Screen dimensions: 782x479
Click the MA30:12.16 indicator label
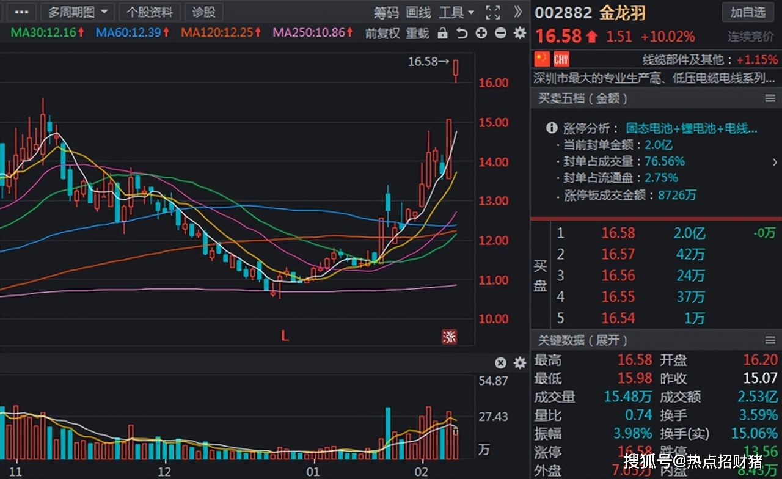48,32
